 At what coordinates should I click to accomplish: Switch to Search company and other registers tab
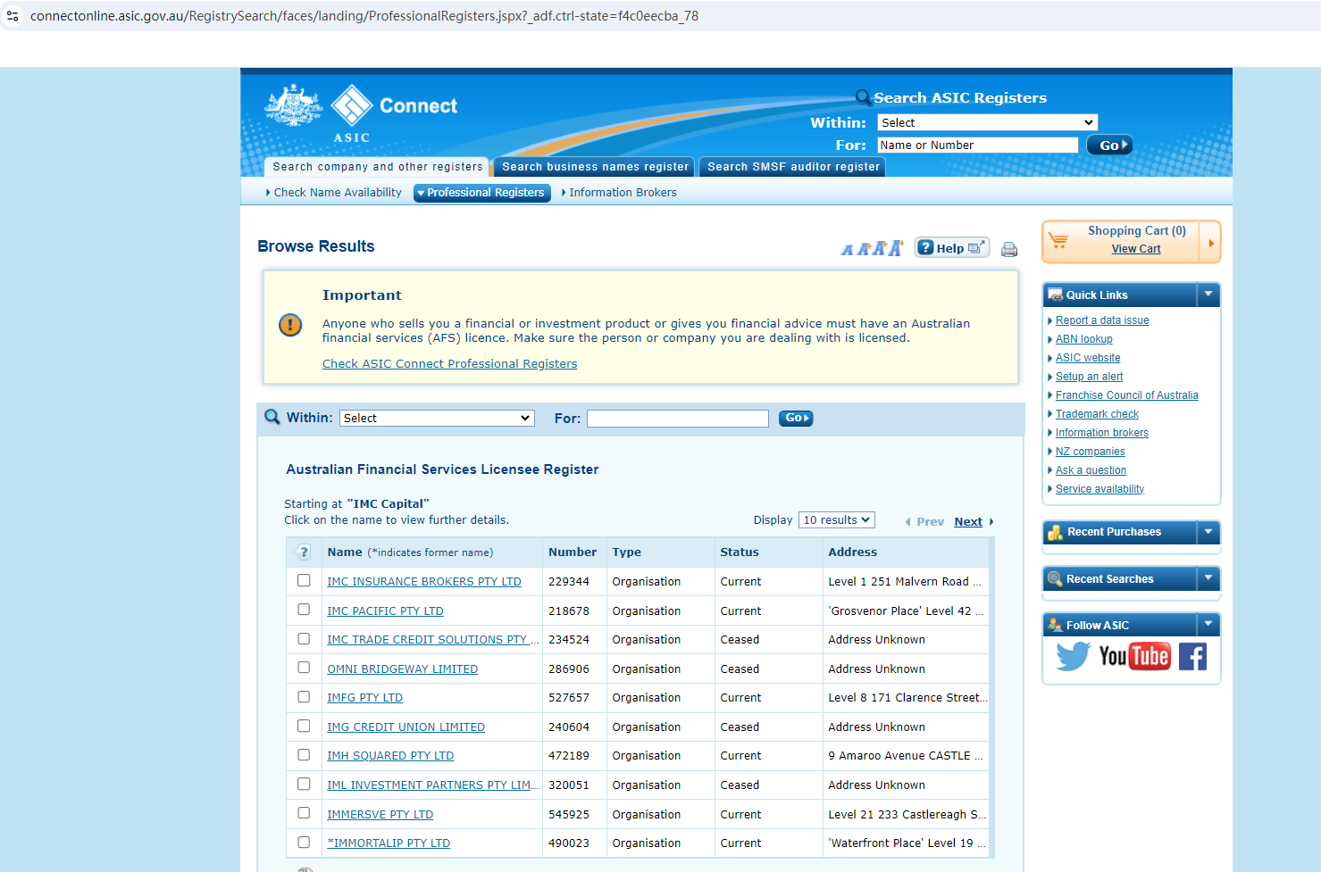point(377,167)
